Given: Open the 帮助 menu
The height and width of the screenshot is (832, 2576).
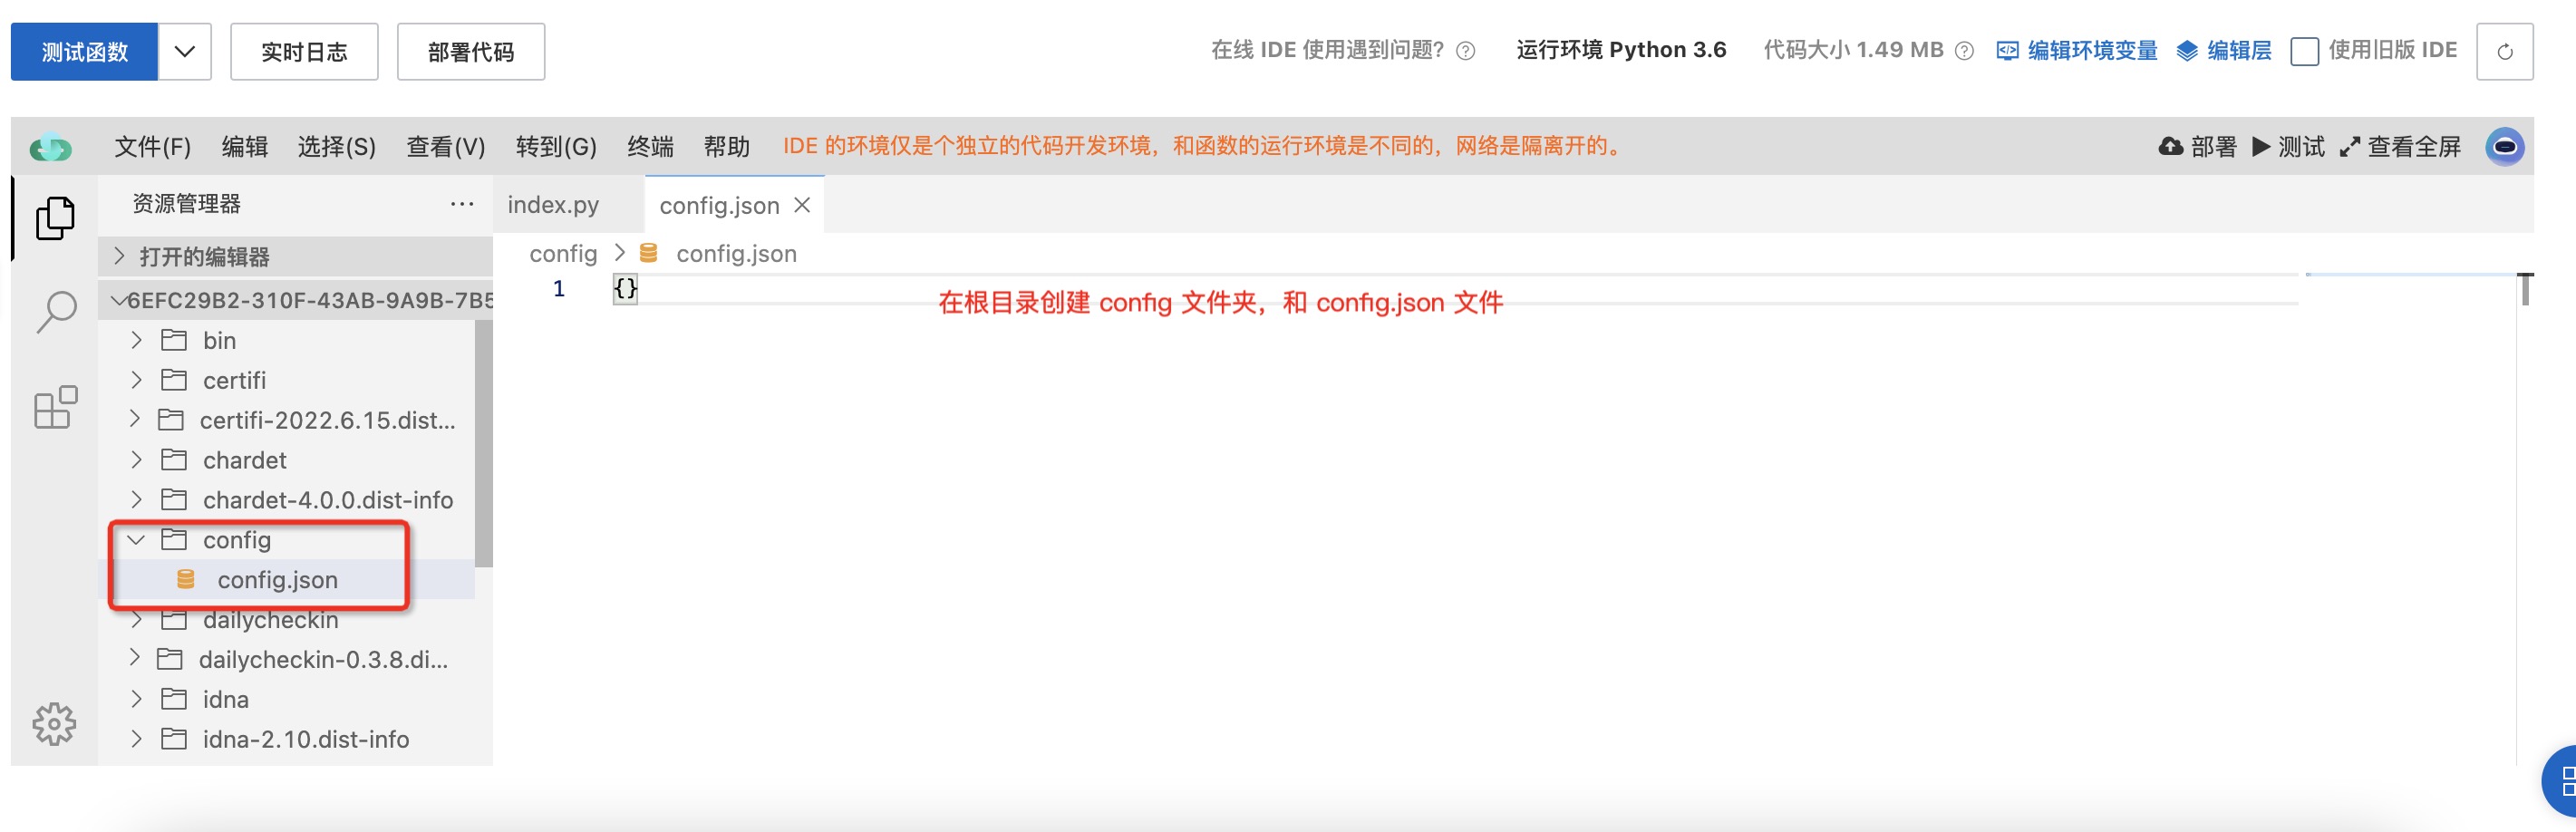Looking at the screenshot, I should coord(727,147).
